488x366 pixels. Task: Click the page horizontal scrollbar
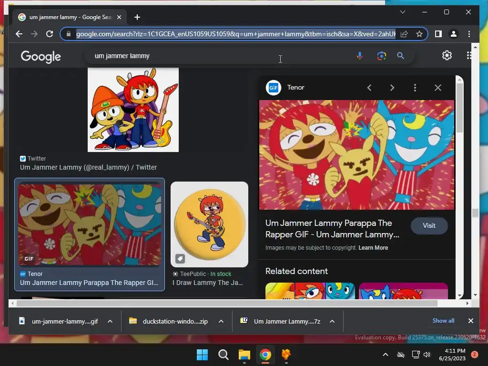(227, 303)
